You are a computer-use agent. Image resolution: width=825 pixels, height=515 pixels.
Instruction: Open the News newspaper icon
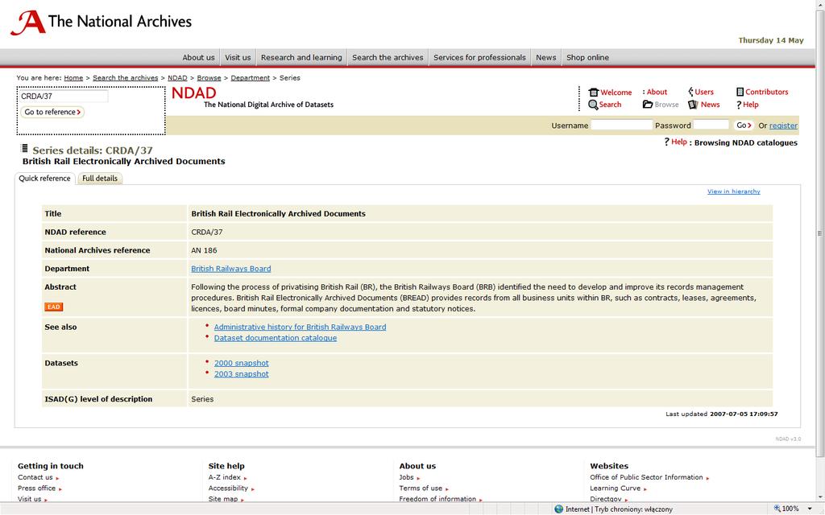click(693, 105)
